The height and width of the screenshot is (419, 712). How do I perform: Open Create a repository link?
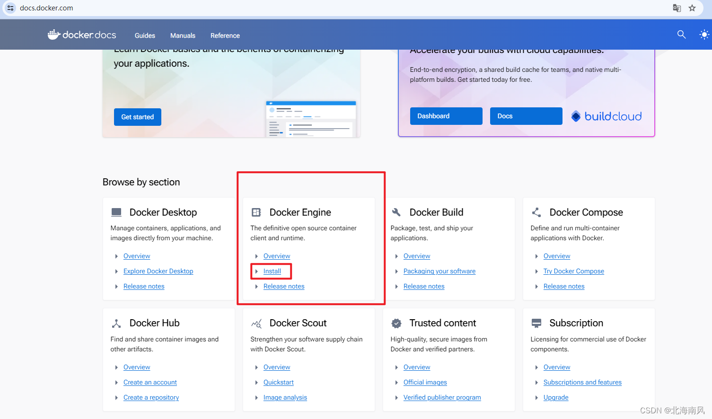151,397
